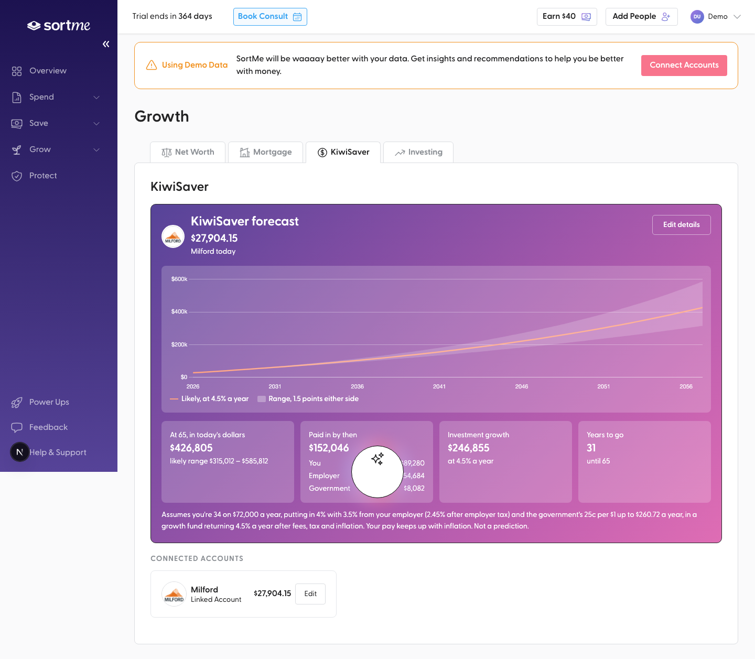Open Power Ups rocket icon
This screenshot has width=755, height=659.
click(17, 402)
